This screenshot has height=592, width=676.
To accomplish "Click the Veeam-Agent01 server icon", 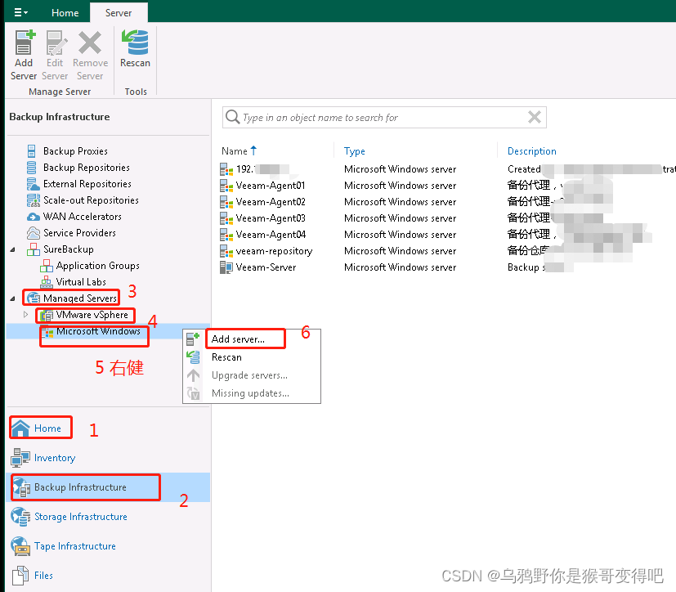I will 226,186.
